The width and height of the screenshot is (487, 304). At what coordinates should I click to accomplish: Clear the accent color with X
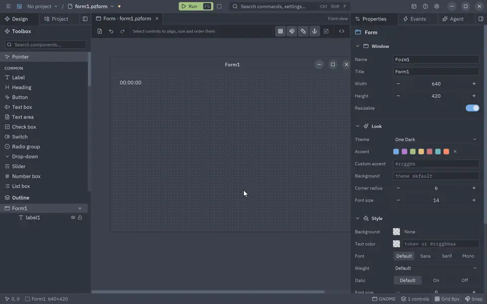click(x=455, y=151)
